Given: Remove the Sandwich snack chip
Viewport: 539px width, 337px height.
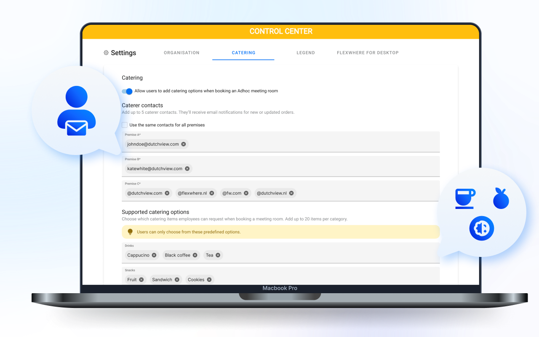Looking at the screenshot, I should pos(177,280).
